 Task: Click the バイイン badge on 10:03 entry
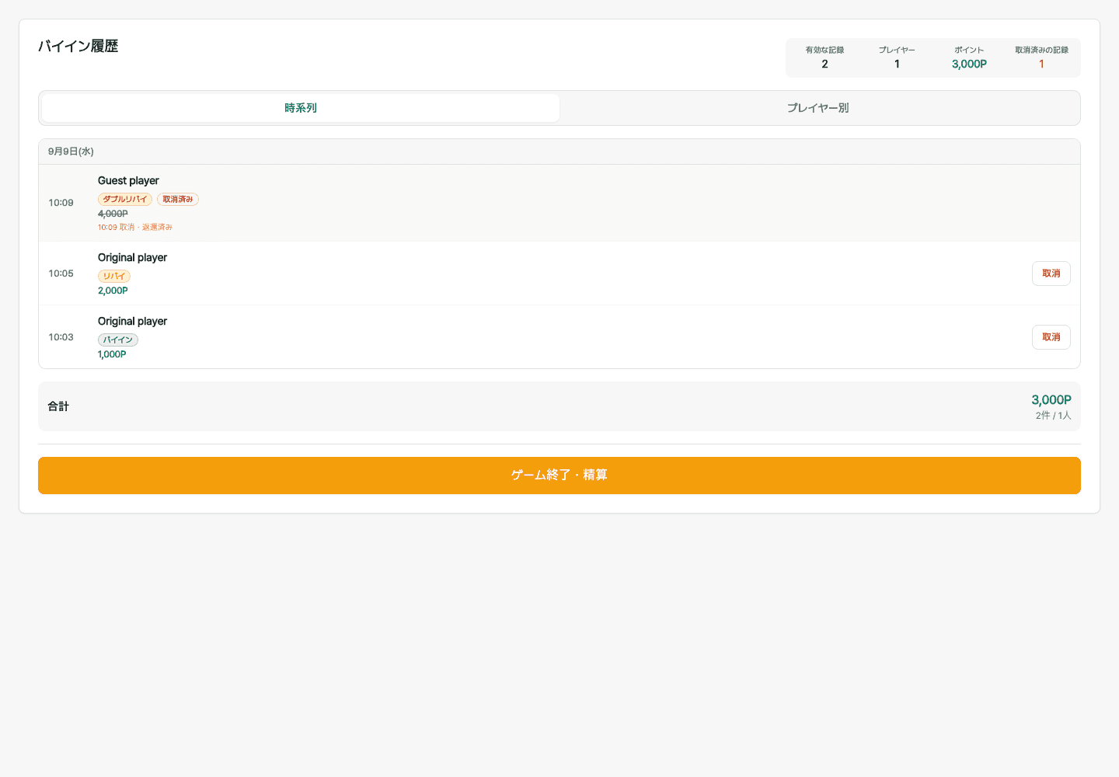[118, 340]
